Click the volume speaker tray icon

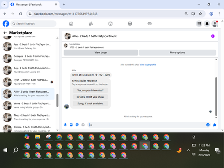194,154
